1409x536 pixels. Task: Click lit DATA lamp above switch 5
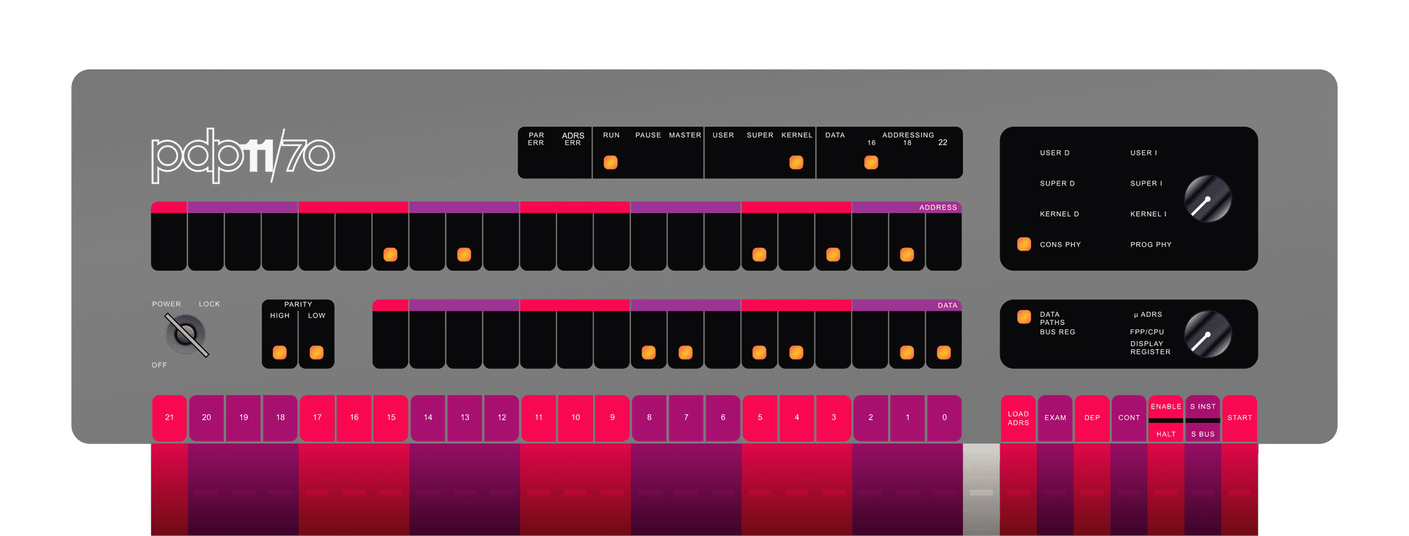point(760,353)
